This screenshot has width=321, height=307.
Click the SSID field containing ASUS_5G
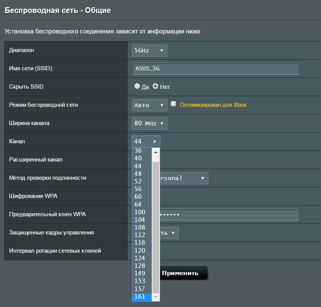(x=216, y=69)
